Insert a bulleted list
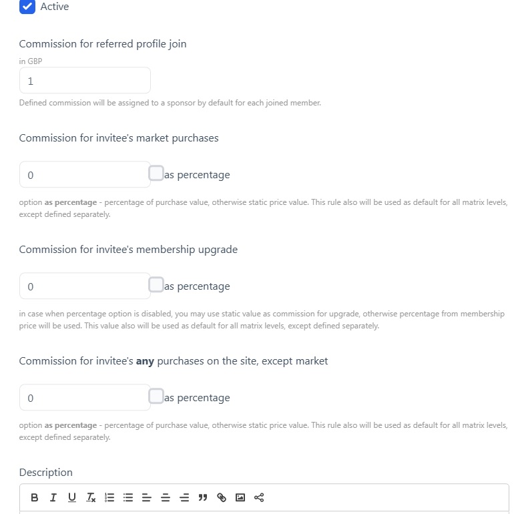 (128, 497)
